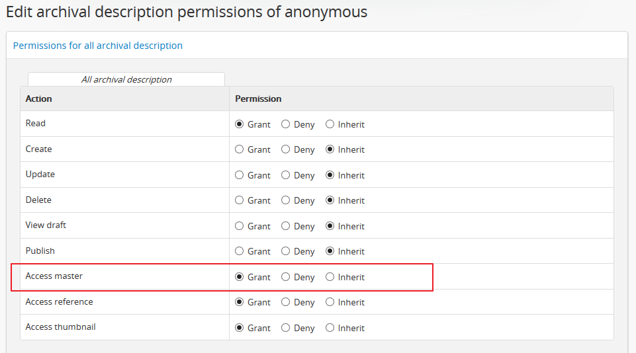636x353 pixels.
Task: Click the All archival description tab
Action: [126, 79]
